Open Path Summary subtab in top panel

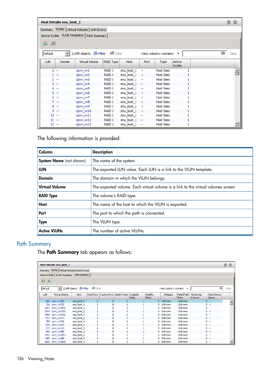pyautogui.click(x=96, y=36)
